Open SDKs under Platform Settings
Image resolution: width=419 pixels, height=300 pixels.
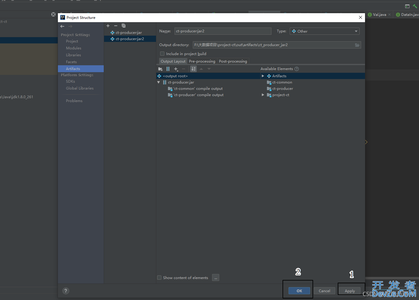pos(70,81)
